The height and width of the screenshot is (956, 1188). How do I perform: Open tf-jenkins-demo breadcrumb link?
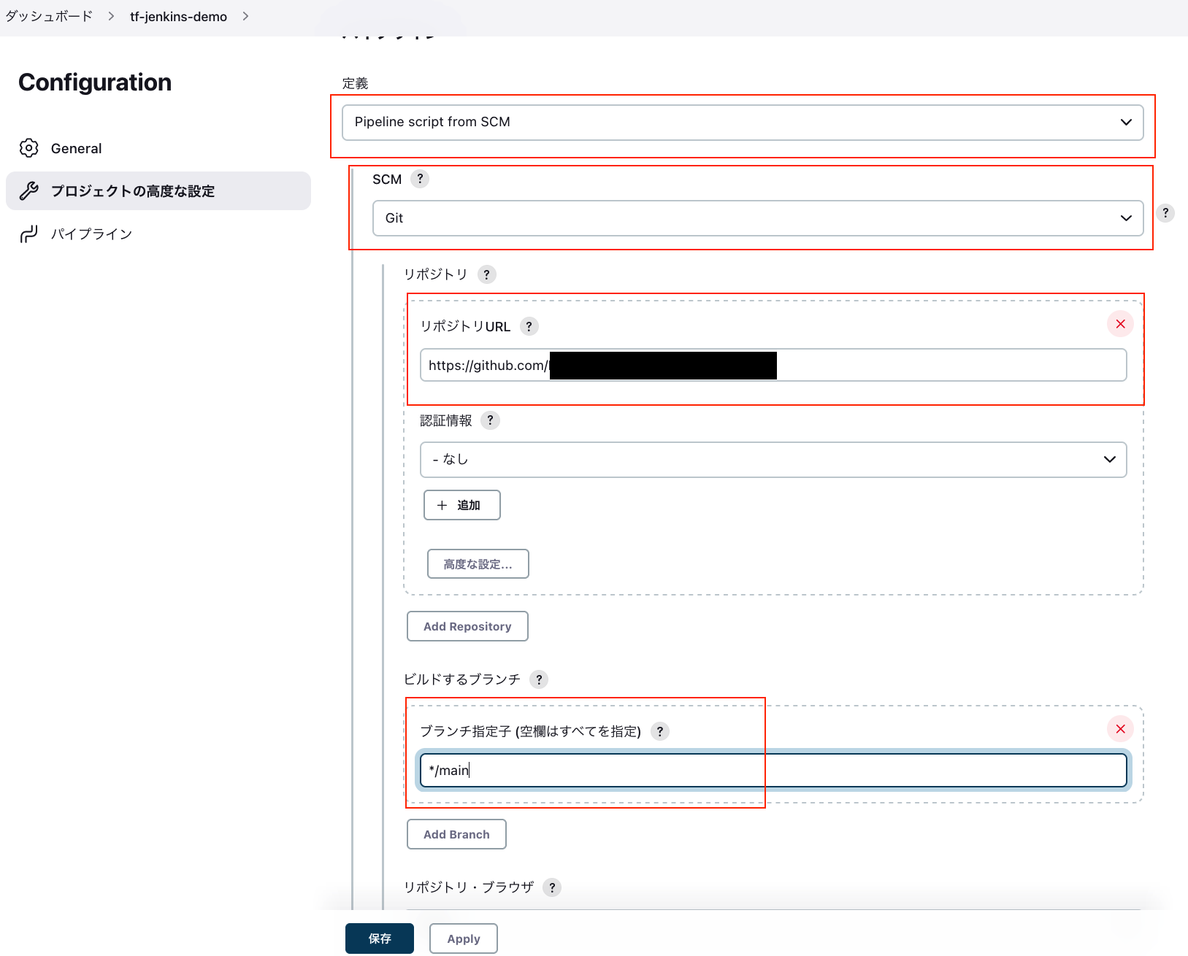tap(178, 15)
